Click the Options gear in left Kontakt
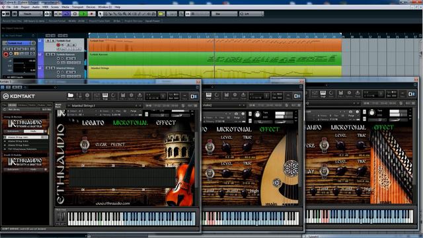The width and height of the screenshot is (423, 238). (132, 96)
